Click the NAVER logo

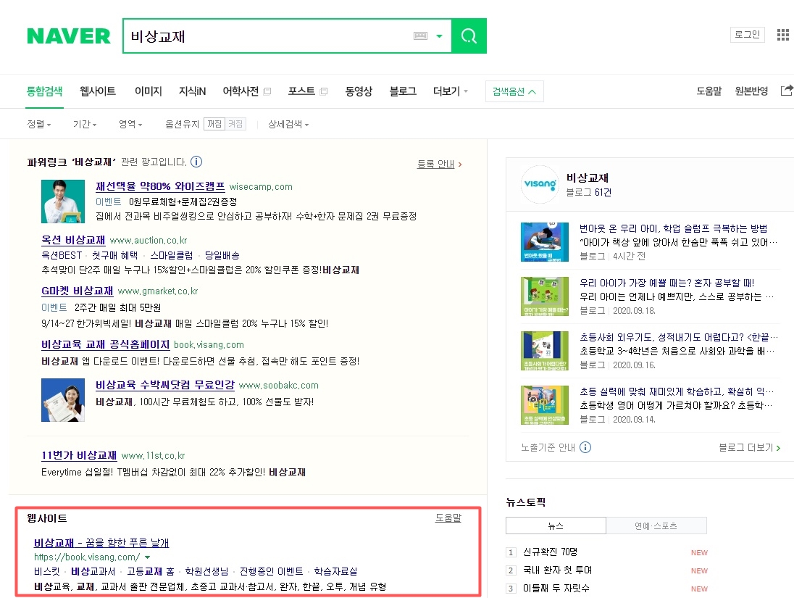click(x=68, y=36)
